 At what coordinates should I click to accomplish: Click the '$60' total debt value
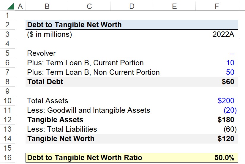pos(228,82)
